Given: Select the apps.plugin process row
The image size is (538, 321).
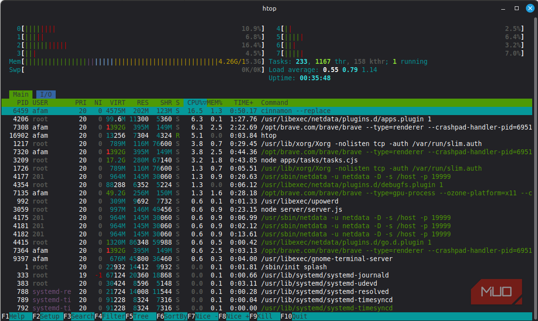Looking at the screenshot, I should [267, 119].
